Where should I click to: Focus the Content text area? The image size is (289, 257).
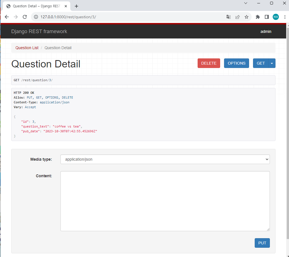[x=165, y=201]
